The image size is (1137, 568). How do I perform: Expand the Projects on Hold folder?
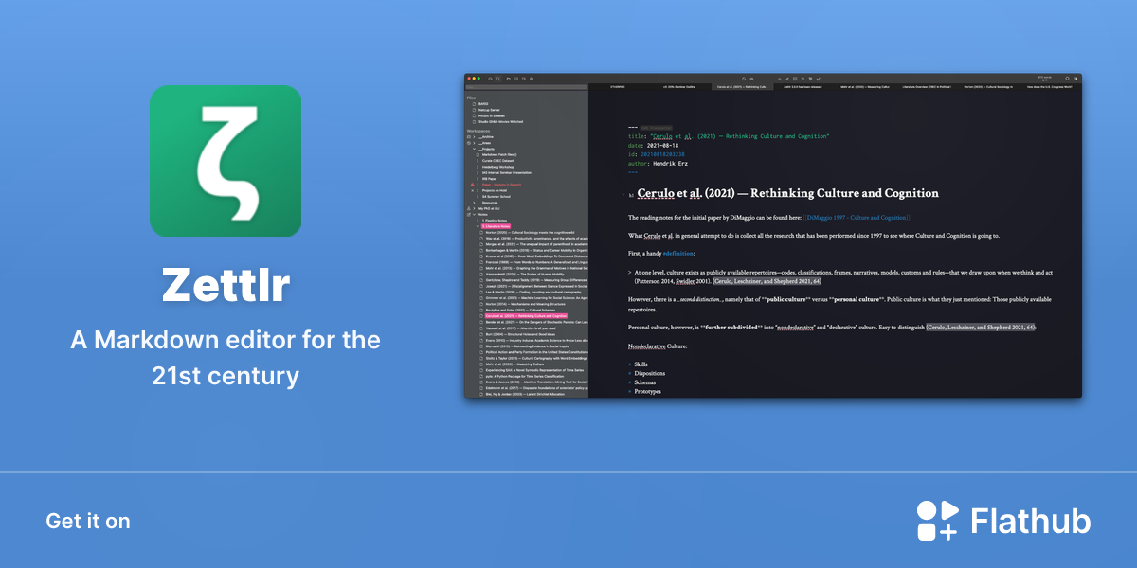tap(478, 190)
